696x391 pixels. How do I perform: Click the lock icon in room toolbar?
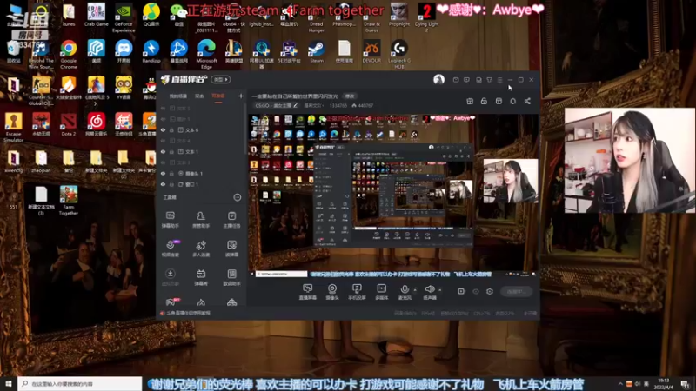[x=484, y=101]
